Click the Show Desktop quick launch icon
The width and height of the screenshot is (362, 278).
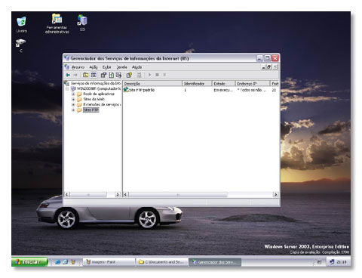66,262
